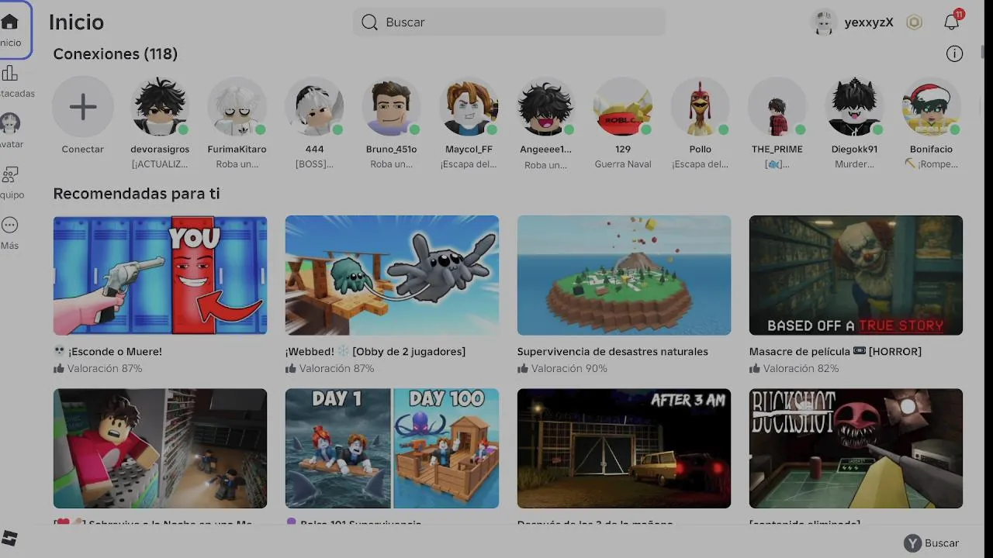The width and height of the screenshot is (993, 558).
Task: Open the After 3 AM game thumbnail
Action: tap(624, 448)
